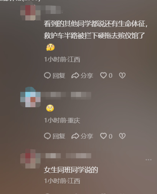Click the first commenter's blurred username
157x194 pixels.
pyautogui.click(x=53, y=10)
